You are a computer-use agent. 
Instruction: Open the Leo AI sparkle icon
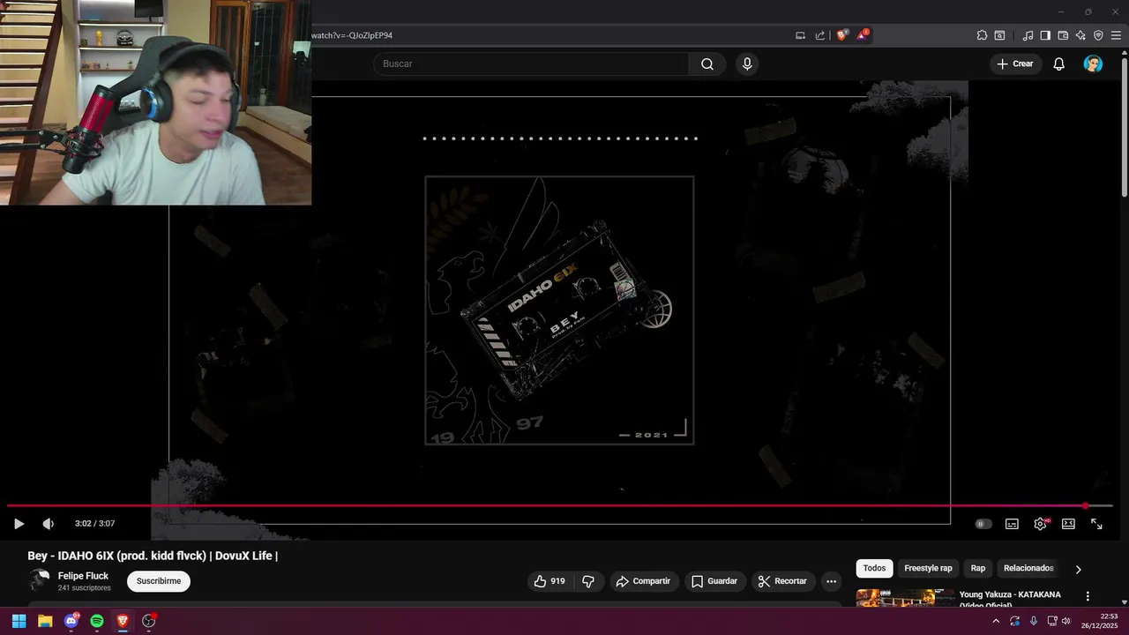(x=1080, y=35)
